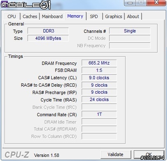This screenshot has width=167, height=161.
Task: Click the DRAM Frequency label
Action: (59, 63)
